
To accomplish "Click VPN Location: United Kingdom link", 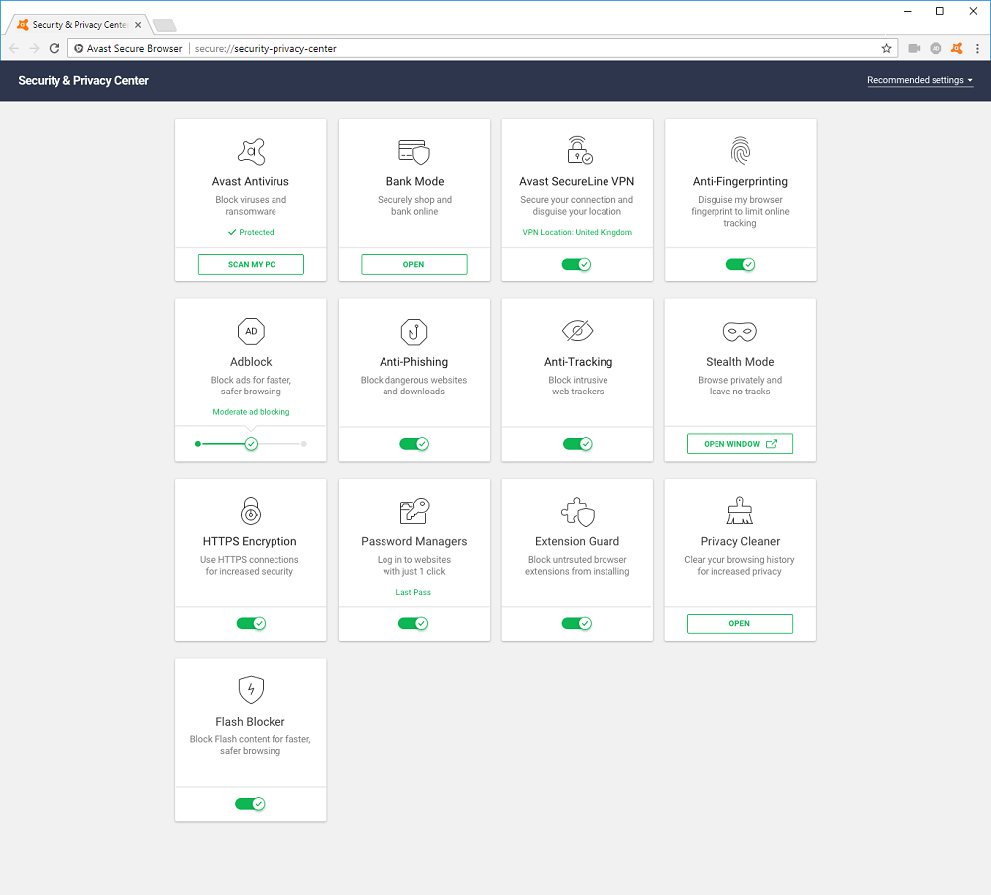I will [577, 232].
